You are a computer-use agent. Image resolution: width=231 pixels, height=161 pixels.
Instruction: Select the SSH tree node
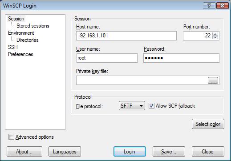(13, 47)
